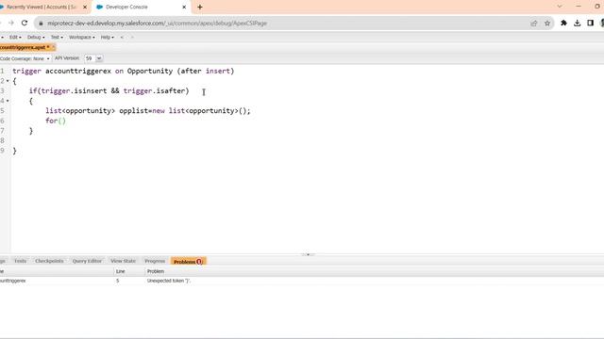Close the Developer Console browser tab

(x=184, y=7)
